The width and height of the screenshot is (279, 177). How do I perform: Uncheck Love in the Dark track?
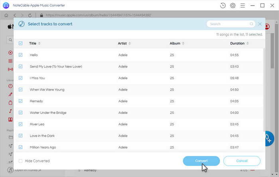(x=20, y=136)
